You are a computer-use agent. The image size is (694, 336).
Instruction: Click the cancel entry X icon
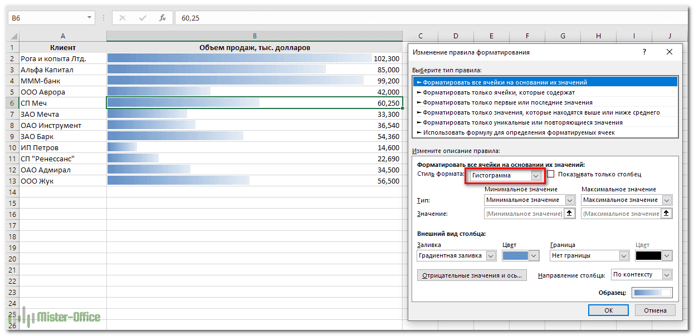pyautogui.click(x=123, y=18)
